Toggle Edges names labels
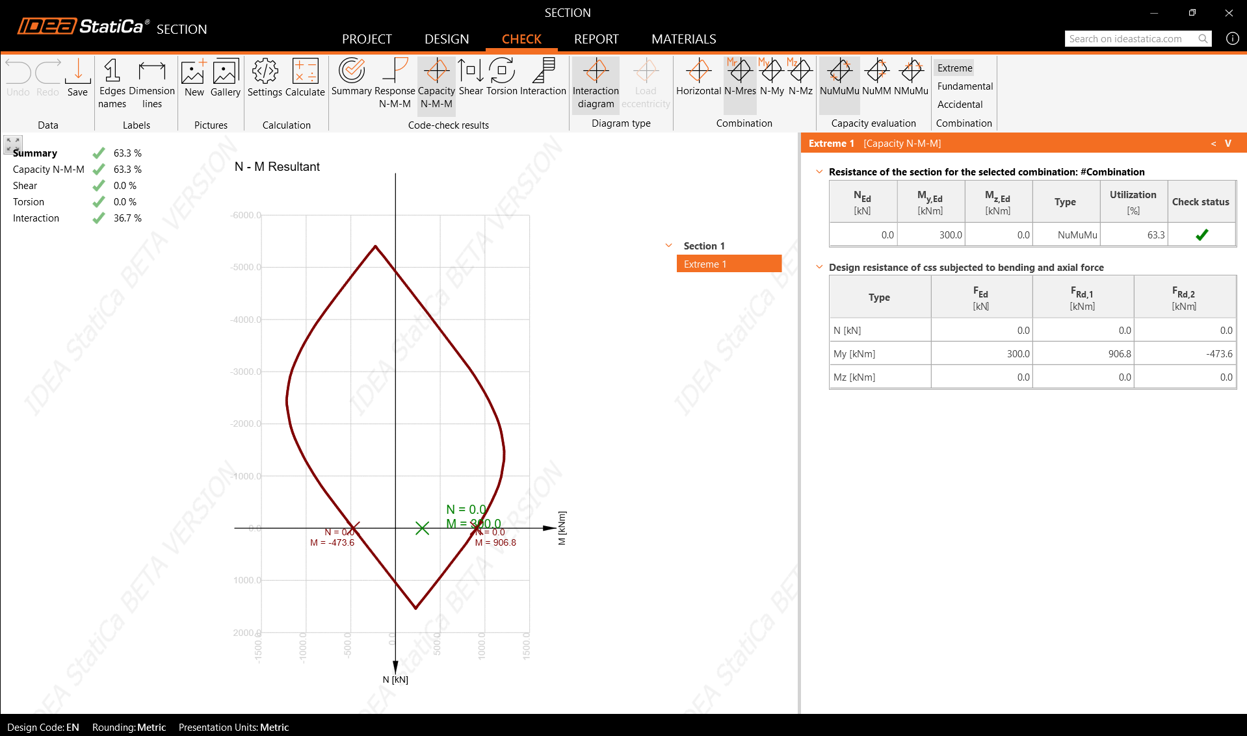This screenshot has width=1247, height=736. tap(112, 84)
